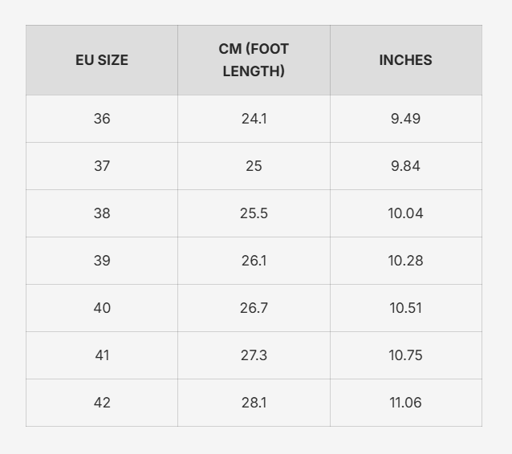
Task: Click the 26.1 cm foot length cell
Action: pyautogui.click(x=254, y=261)
